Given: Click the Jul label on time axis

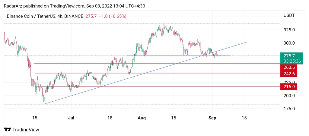Looking at the screenshot, I should click(71, 118).
